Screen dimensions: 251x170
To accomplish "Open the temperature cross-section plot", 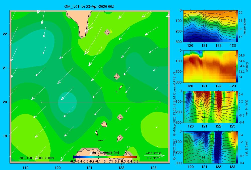I will tap(210, 26).
